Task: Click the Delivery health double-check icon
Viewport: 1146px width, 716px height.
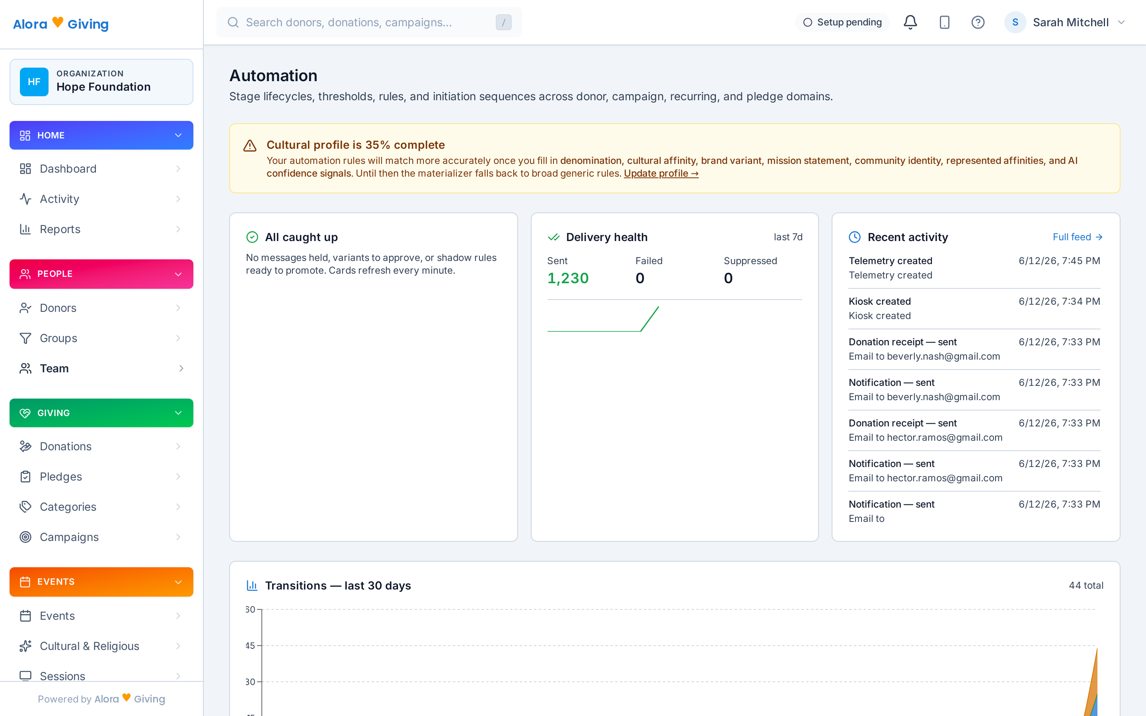Action: click(554, 237)
